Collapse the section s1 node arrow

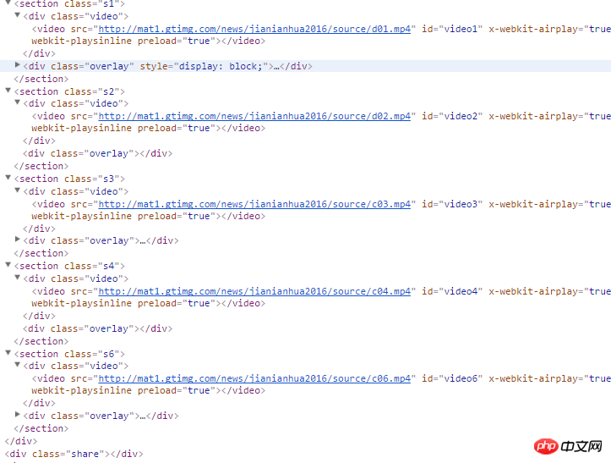pos(8,3)
